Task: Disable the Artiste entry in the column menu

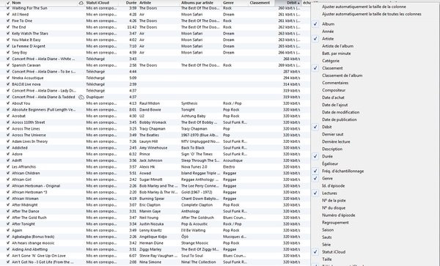Action: click(328, 39)
